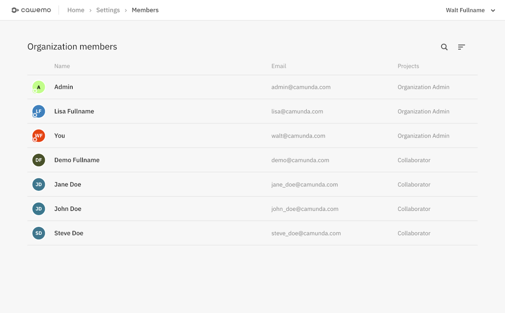Click the admin star badge on Lisa's avatar
505x313 pixels.
click(x=35, y=115)
